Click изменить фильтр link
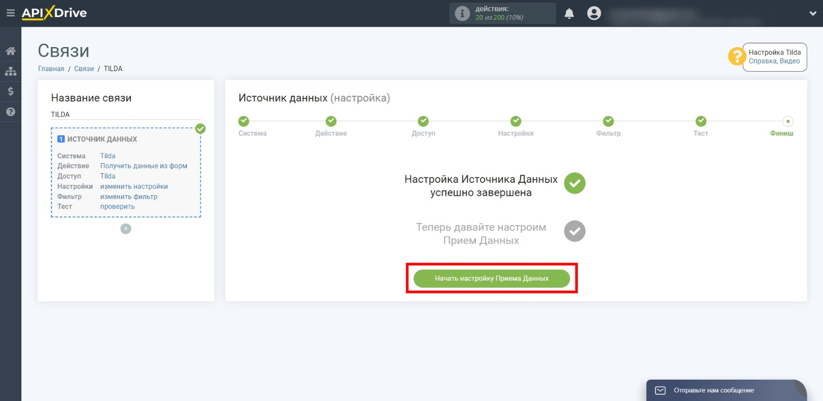Screen dimensions: 823x401 129,196
